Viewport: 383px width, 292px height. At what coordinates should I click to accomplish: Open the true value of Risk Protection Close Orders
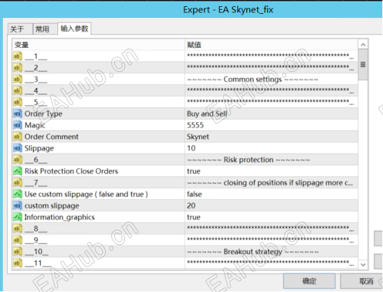point(272,171)
